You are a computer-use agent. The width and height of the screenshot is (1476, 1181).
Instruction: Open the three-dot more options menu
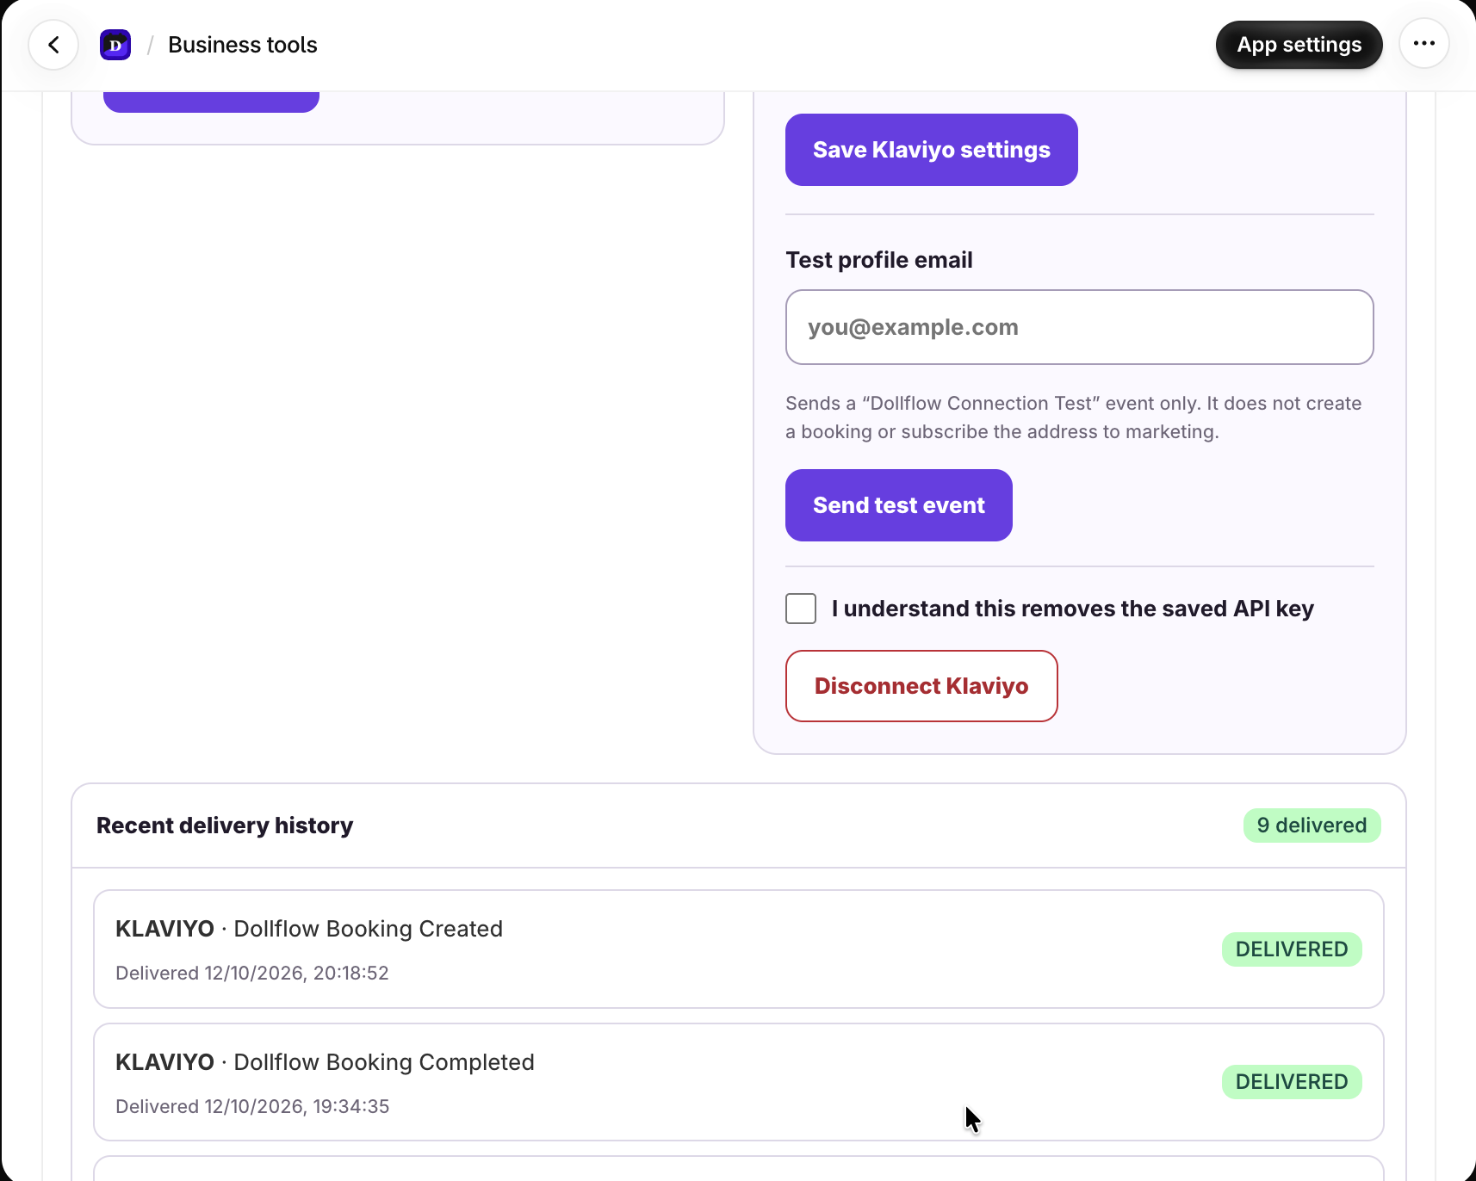(x=1424, y=44)
